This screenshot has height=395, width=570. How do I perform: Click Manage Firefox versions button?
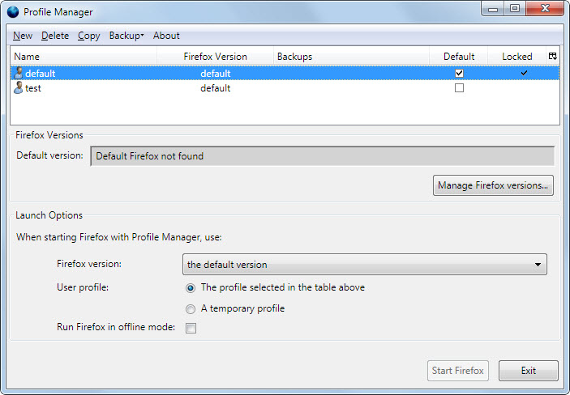pyautogui.click(x=493, y=185)
